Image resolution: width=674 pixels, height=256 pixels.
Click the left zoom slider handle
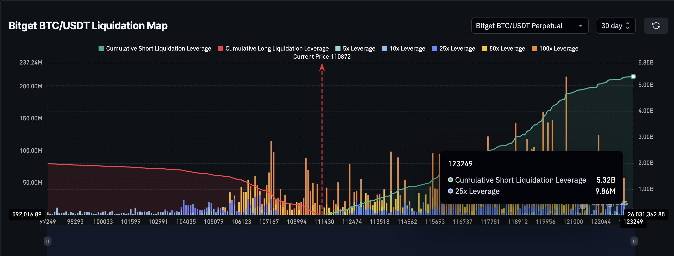coord(47,241)
